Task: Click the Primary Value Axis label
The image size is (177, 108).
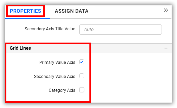Action: (57, 62)
